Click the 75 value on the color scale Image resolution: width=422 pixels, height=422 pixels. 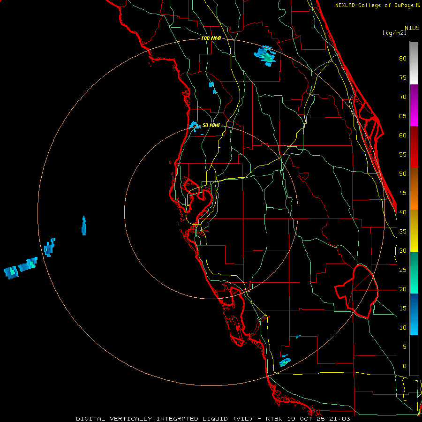point(403,77)
